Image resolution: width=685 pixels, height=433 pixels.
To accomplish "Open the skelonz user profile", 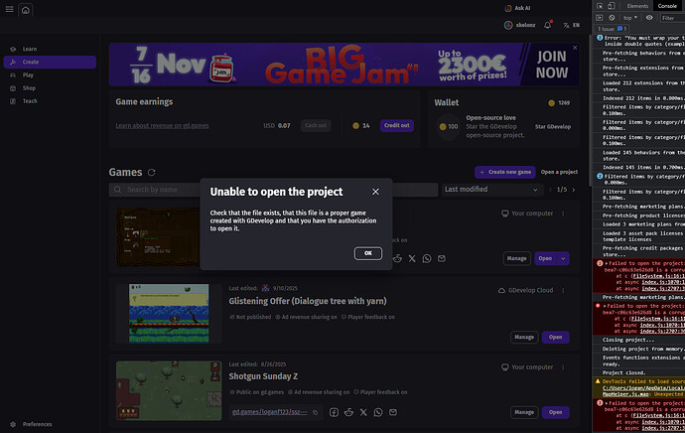I will point(519,26).
